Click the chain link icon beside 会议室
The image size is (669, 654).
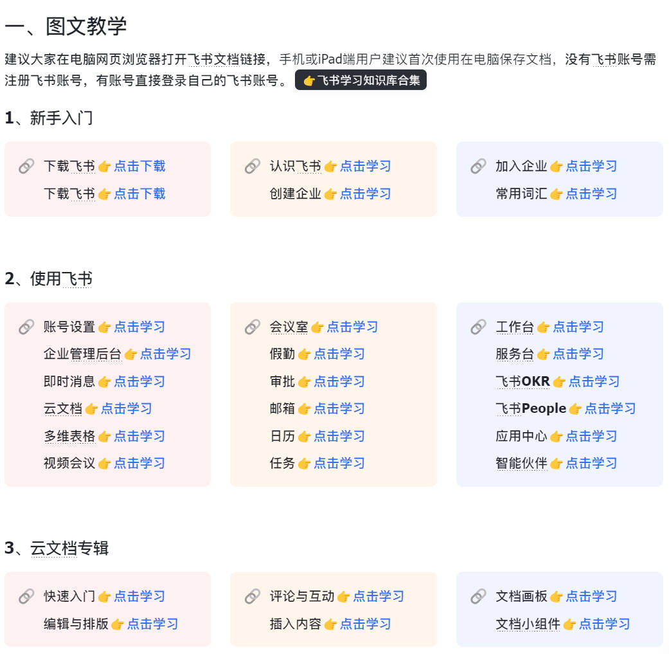click(252, 327)
